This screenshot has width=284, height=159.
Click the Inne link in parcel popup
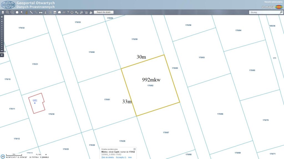130,157
